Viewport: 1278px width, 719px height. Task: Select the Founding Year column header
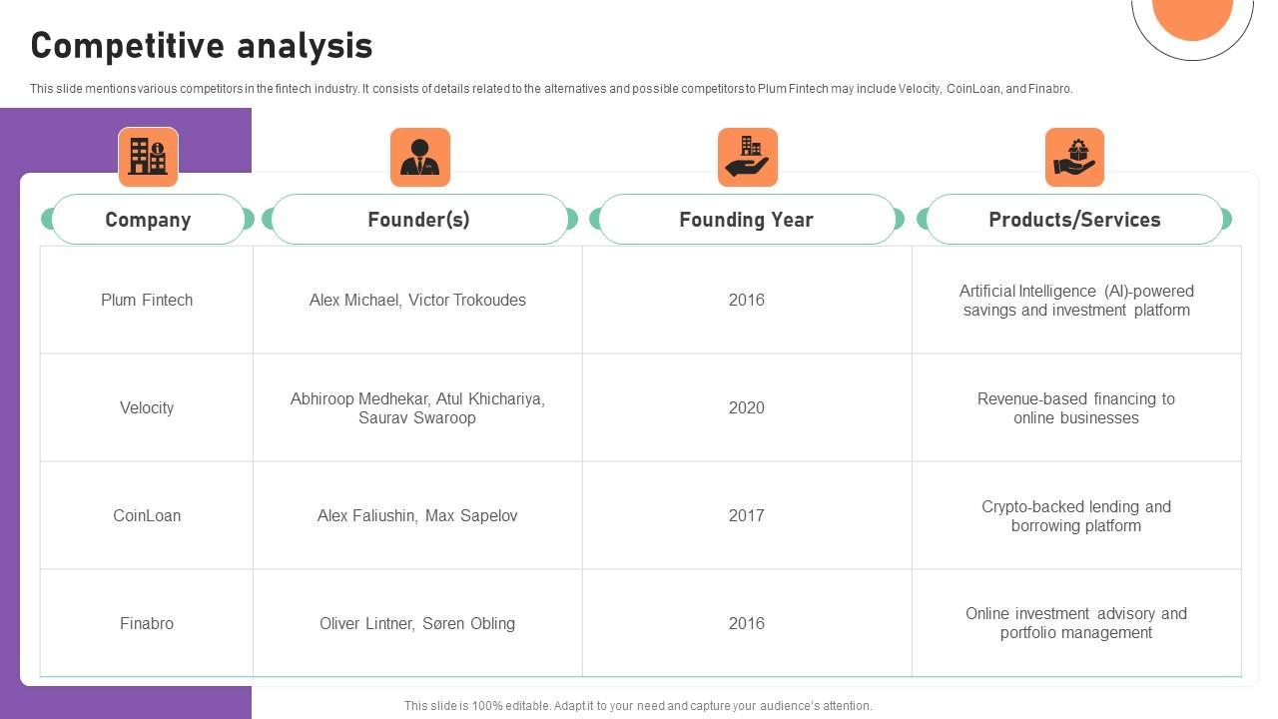coord(746,220)
